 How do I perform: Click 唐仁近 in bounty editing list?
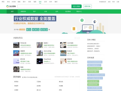click(39, 90)
